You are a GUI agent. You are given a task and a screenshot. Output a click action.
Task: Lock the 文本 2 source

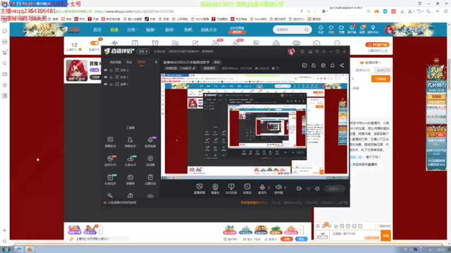[x=111, y=70]
